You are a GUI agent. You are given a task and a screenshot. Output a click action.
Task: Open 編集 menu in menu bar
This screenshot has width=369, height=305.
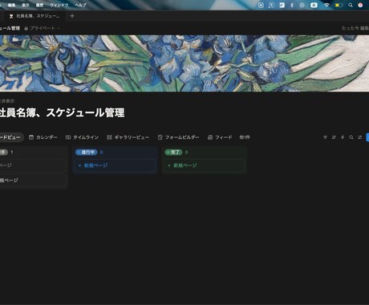click(11, 5)
